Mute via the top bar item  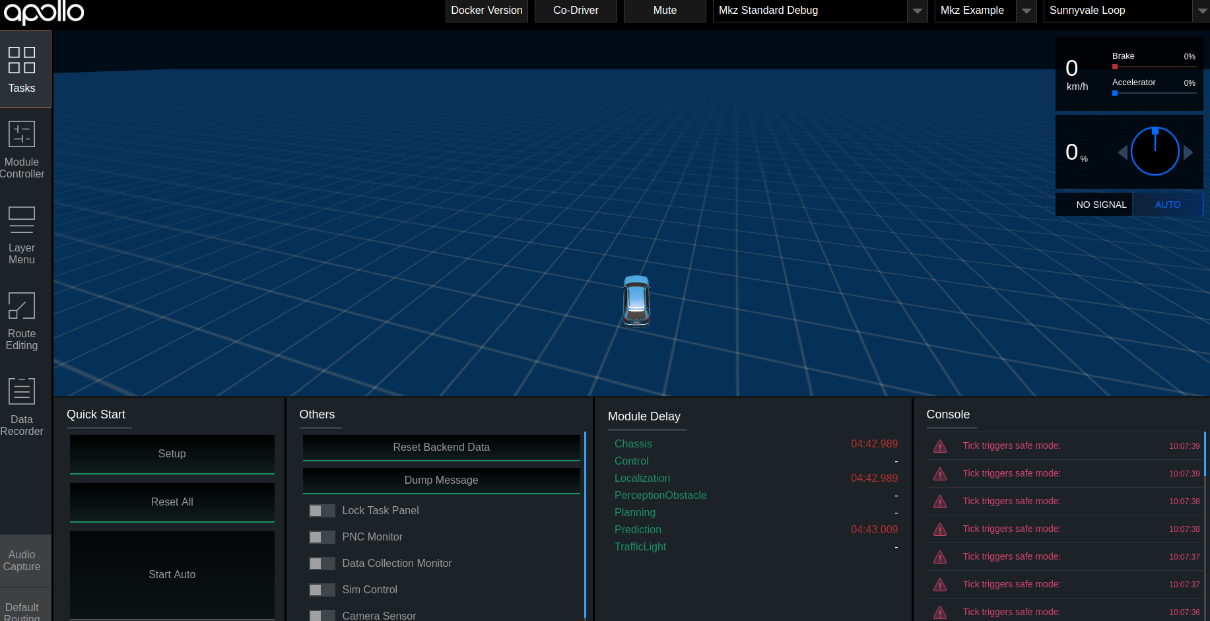(664, 11)
